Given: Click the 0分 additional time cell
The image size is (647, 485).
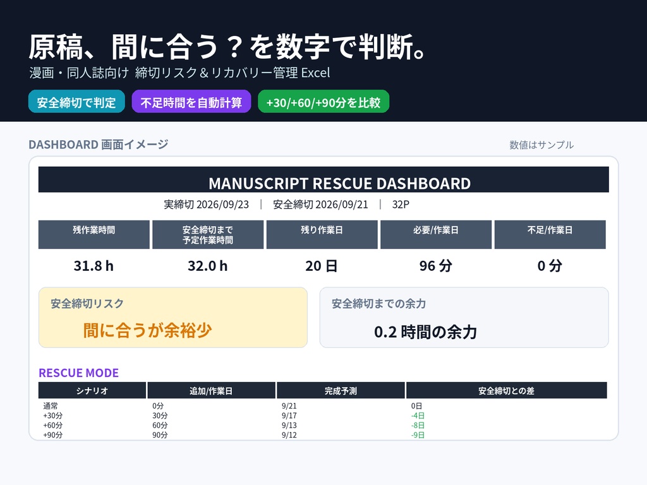Looking at the screenshot, I should pyautogui.click(x=158, y=406).
